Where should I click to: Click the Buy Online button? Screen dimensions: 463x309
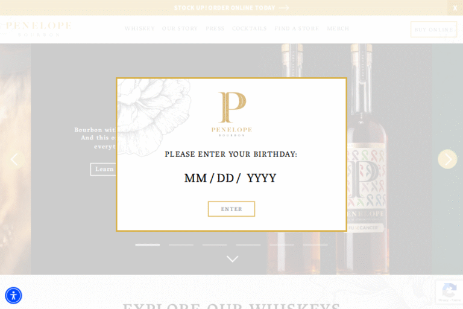(433, 30)
